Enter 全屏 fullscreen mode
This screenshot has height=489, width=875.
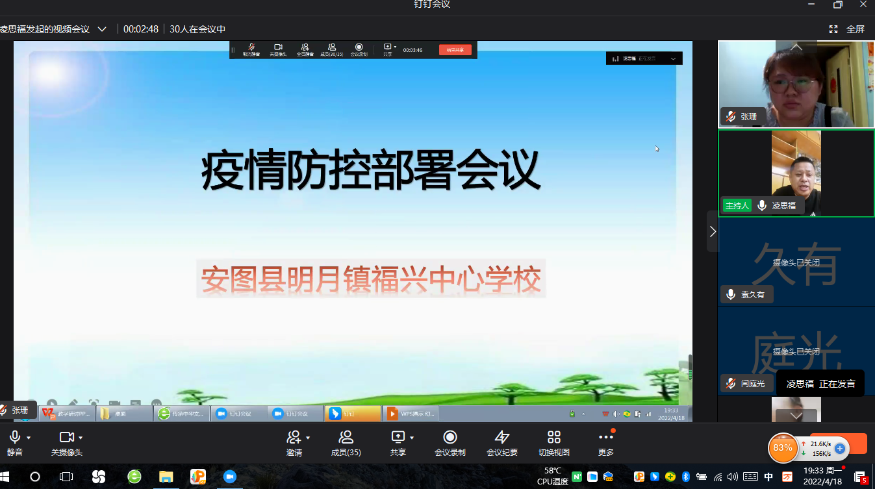point(847,29)
